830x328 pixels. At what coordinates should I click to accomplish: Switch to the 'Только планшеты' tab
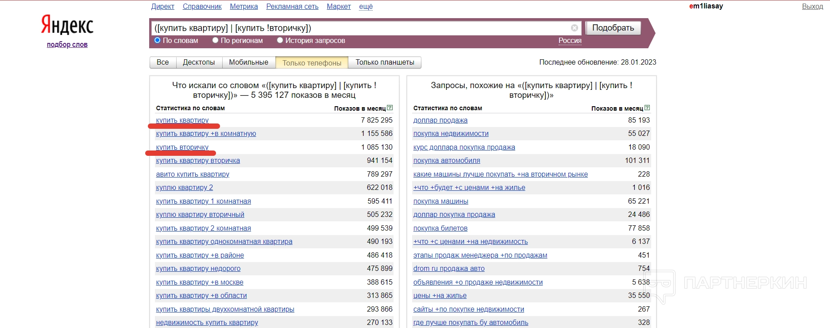(385, 62)
